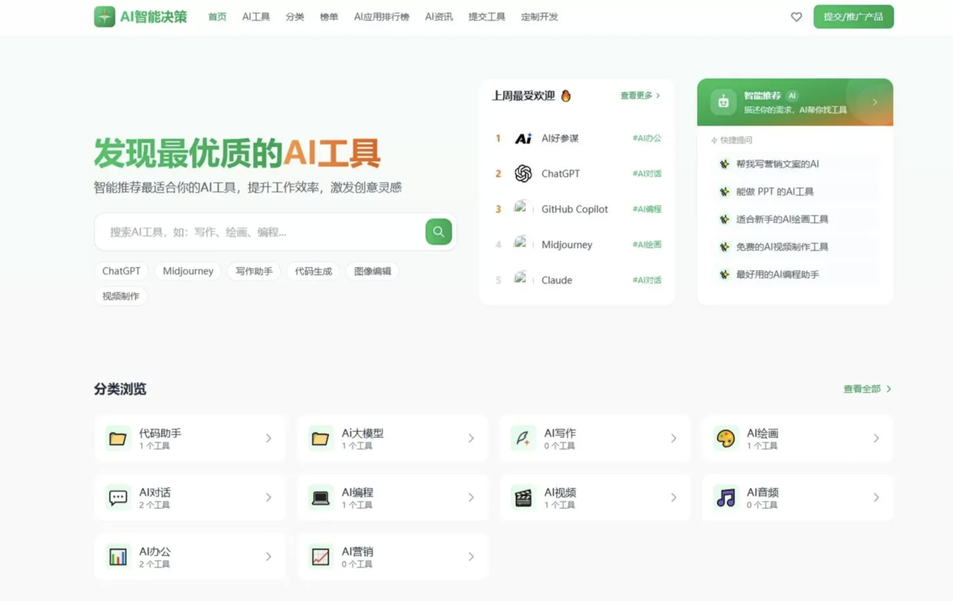Click the AI营销 chart icon
Image resolution: width=953 pixels, height=601 pixels.
[320, 556]
